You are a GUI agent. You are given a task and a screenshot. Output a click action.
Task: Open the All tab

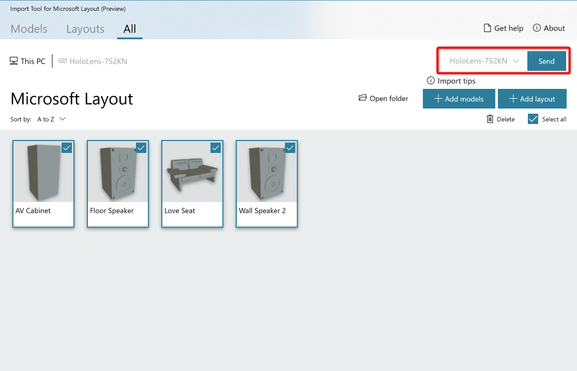(130, 29)
